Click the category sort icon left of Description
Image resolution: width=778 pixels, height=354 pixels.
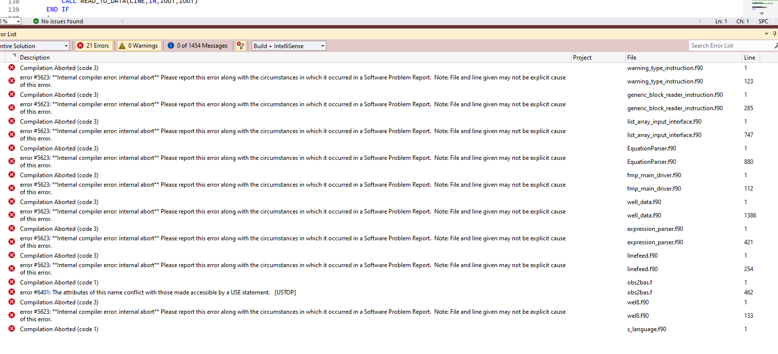tap(14, 57)
